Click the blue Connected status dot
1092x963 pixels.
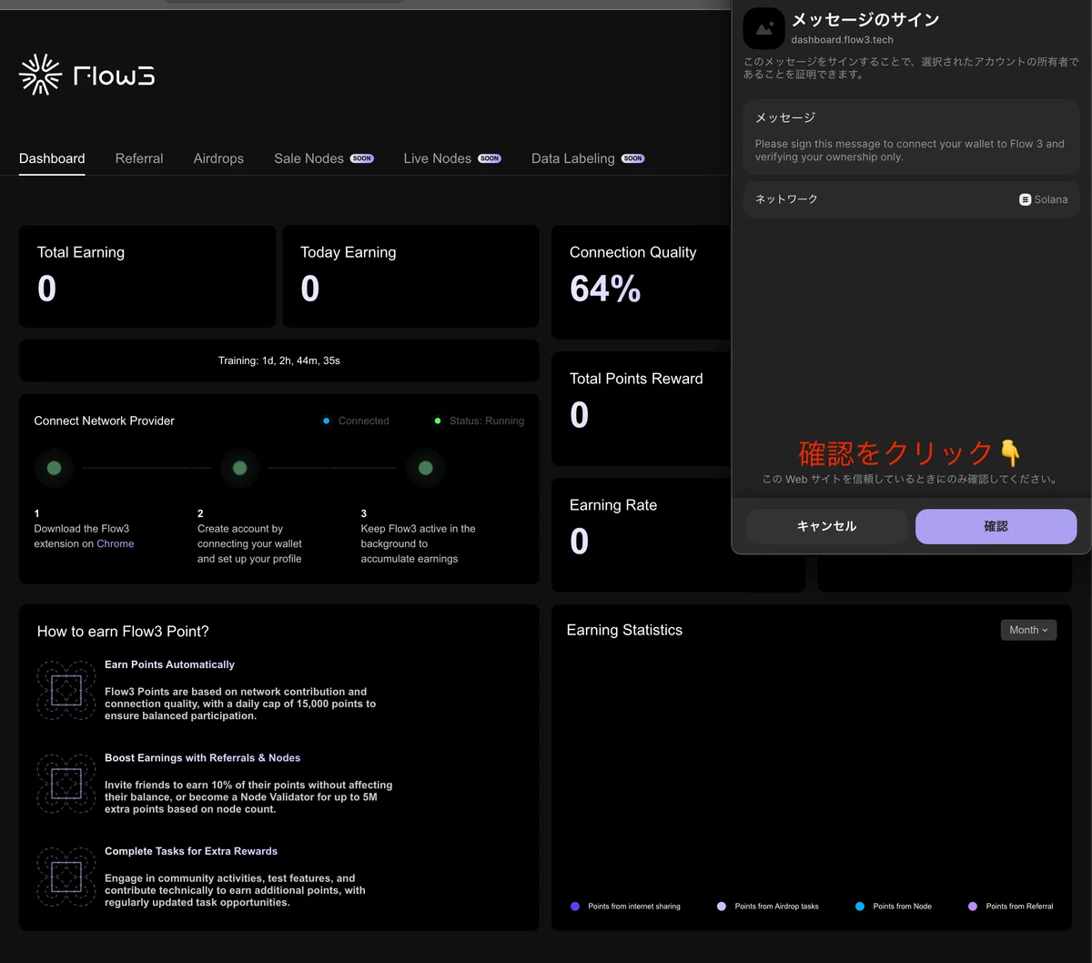[327, 421]
